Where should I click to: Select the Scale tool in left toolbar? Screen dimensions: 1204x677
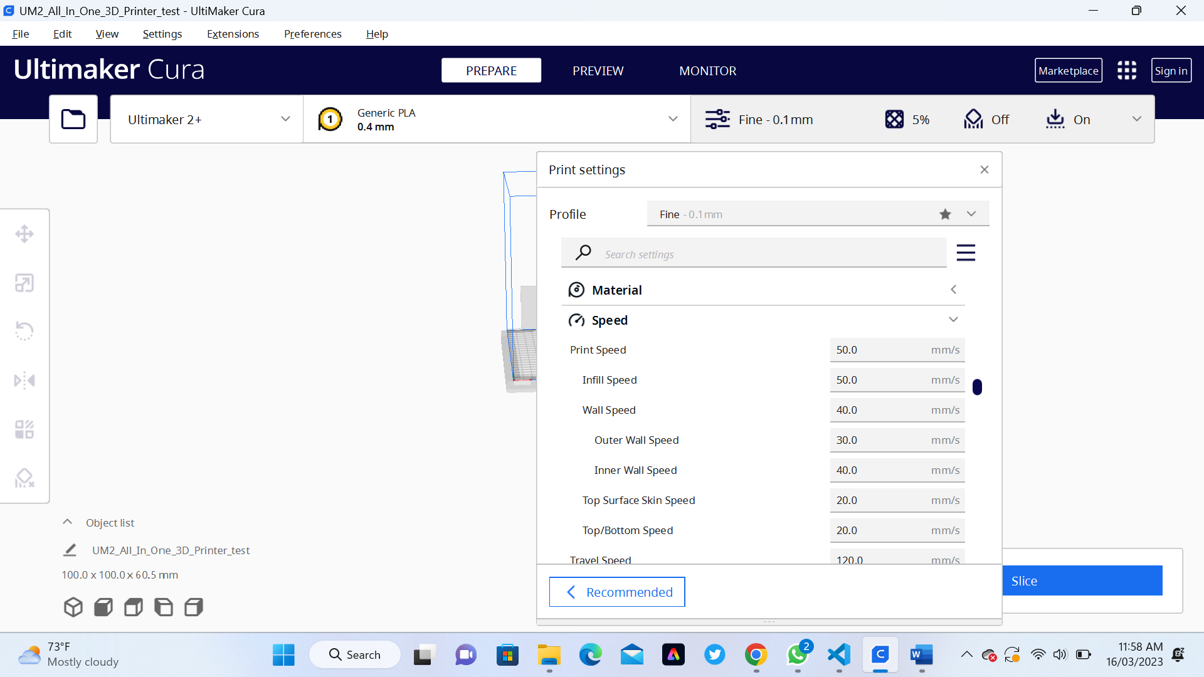click(24, 283)
